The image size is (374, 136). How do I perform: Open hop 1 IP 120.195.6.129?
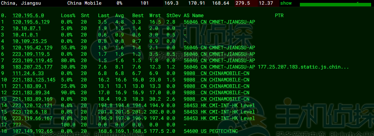31,22
